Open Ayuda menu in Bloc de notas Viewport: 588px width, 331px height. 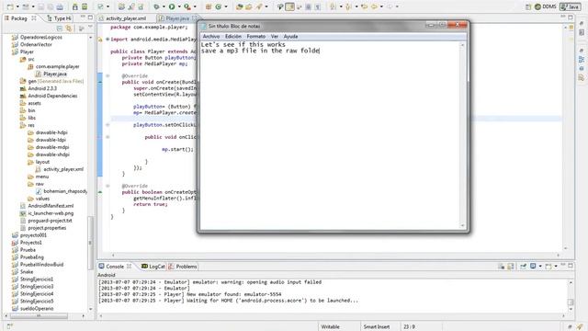click(x=290, y=37)
